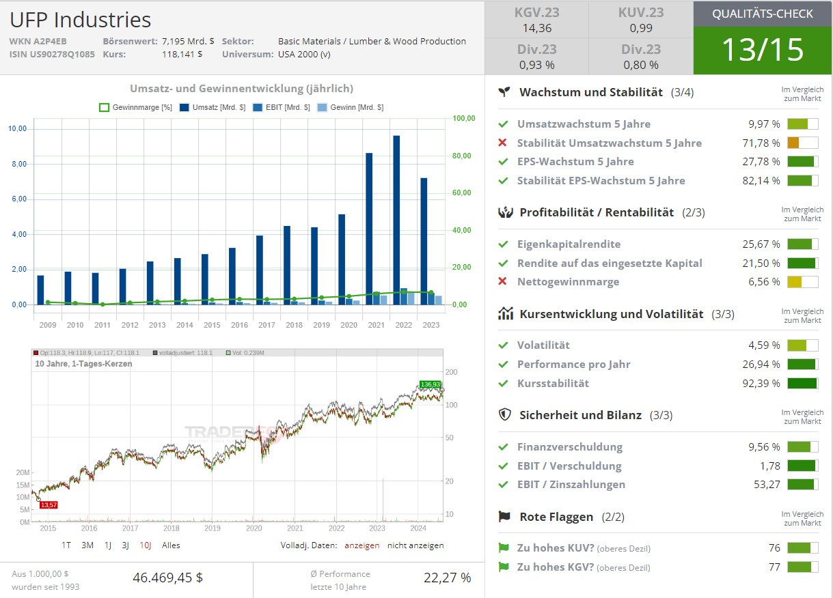Toggle the EBIT [Mrd. $] legend series
This screenshot has width=833, height=598.
[x=282, y=107]
